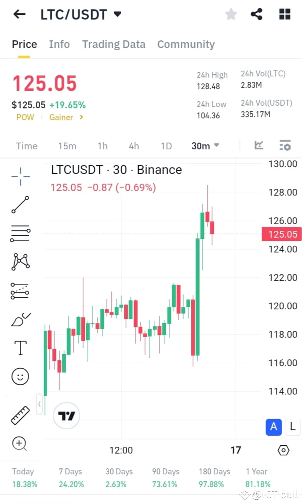Favorite LTC/USDT using the star

click(x=231, y=14)
